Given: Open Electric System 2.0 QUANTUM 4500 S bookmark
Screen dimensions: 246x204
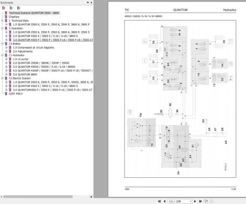Looking at the screenshot, I should click(x=45, y=86).
